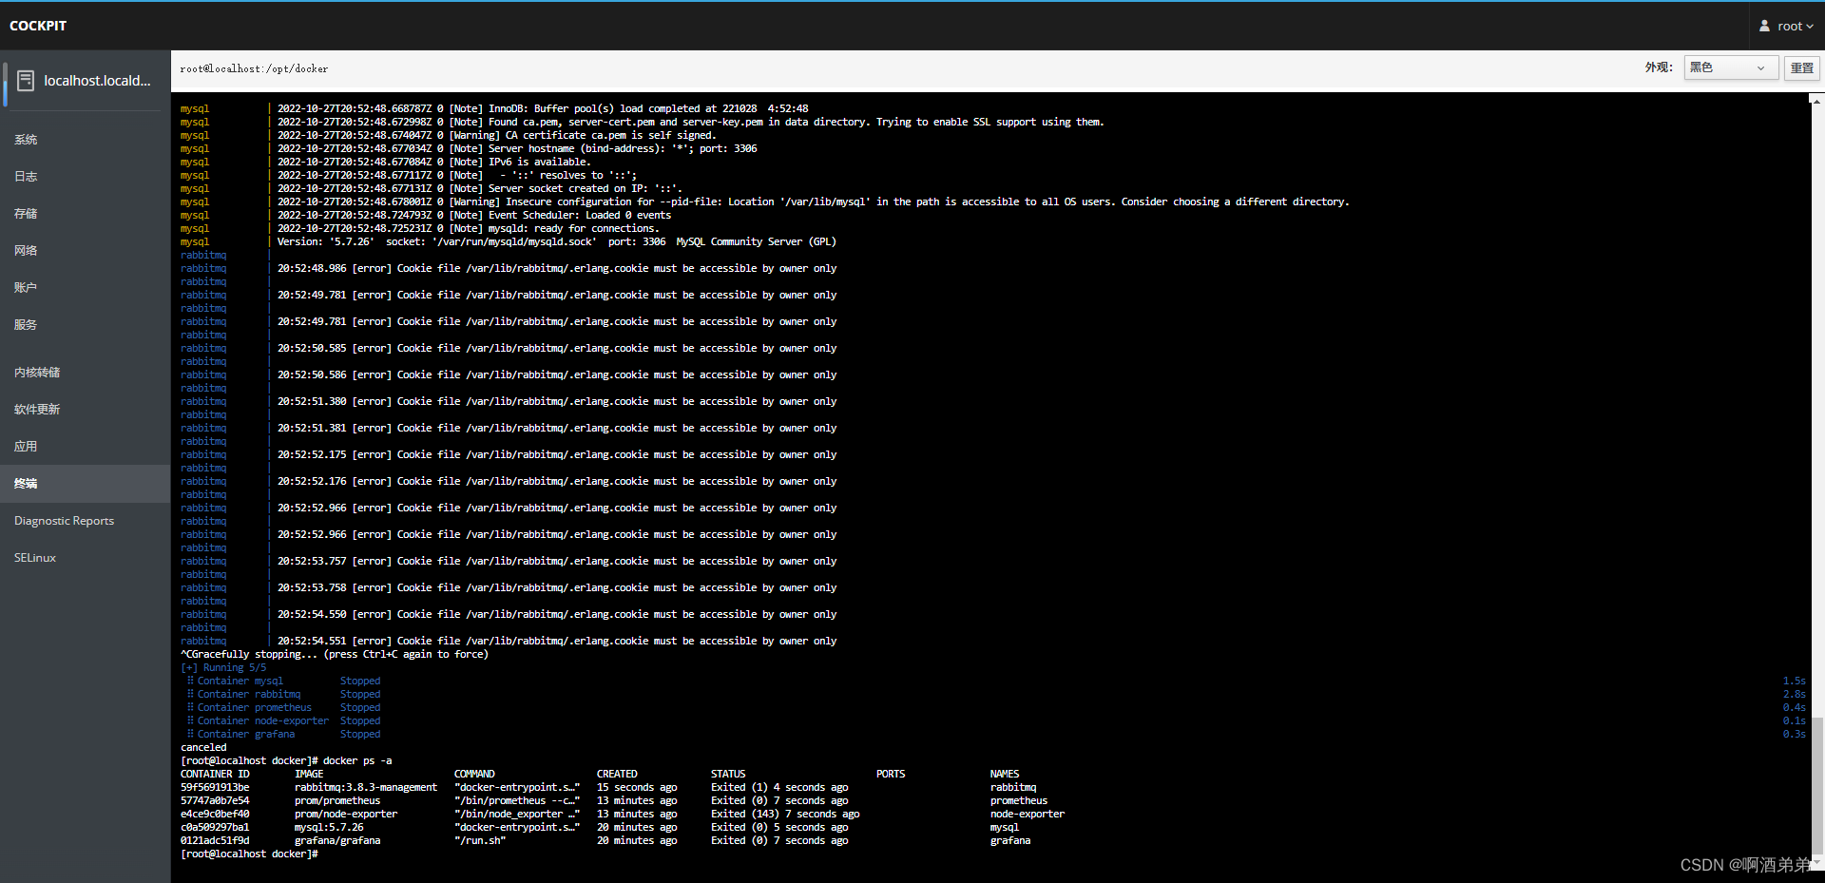The image size is (1825, 883).
Task: Click image name grafana/grafana
Action: tap(337, 840)
